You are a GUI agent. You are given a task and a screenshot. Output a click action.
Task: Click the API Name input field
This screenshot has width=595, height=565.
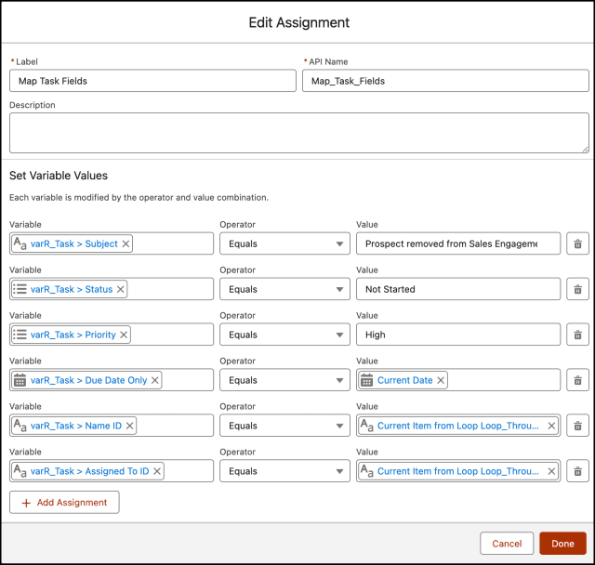[445, 81]
